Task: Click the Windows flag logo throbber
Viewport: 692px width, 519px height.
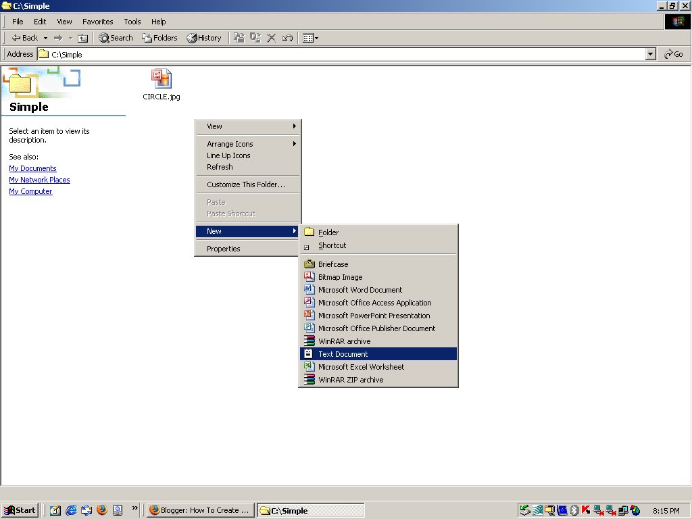Action: coord(678,22)
